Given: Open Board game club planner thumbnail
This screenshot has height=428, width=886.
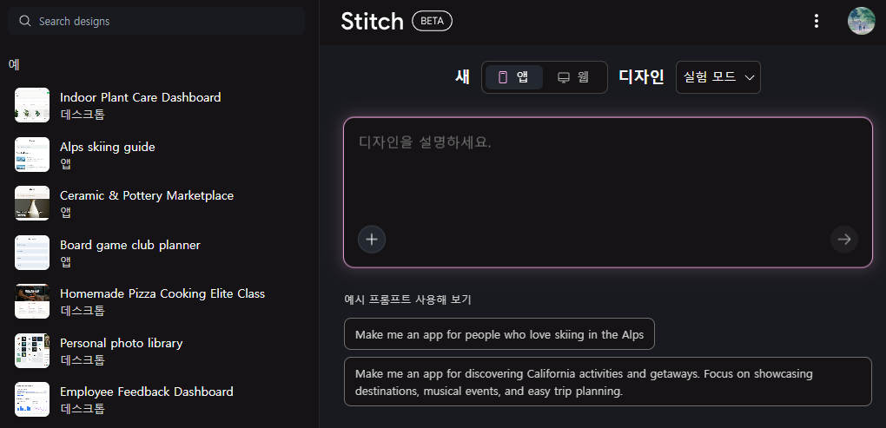Looking at the screenshot, I should click(32, 253).
